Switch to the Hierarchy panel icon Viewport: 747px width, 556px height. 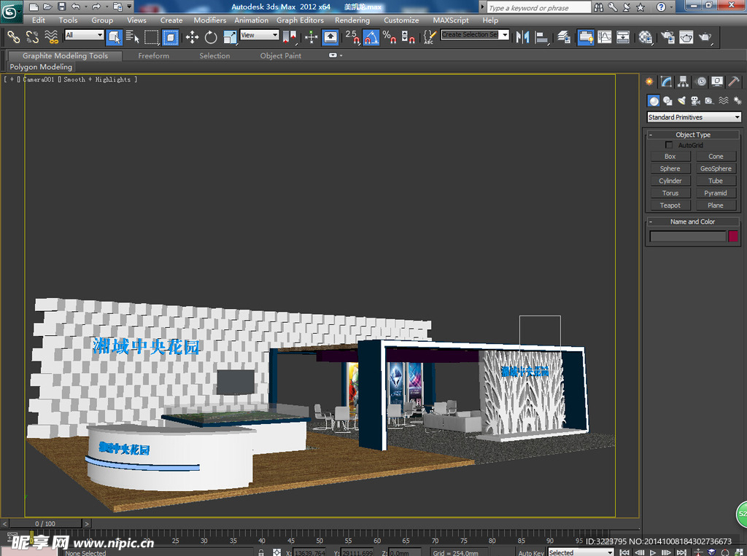tap(683, 82)
